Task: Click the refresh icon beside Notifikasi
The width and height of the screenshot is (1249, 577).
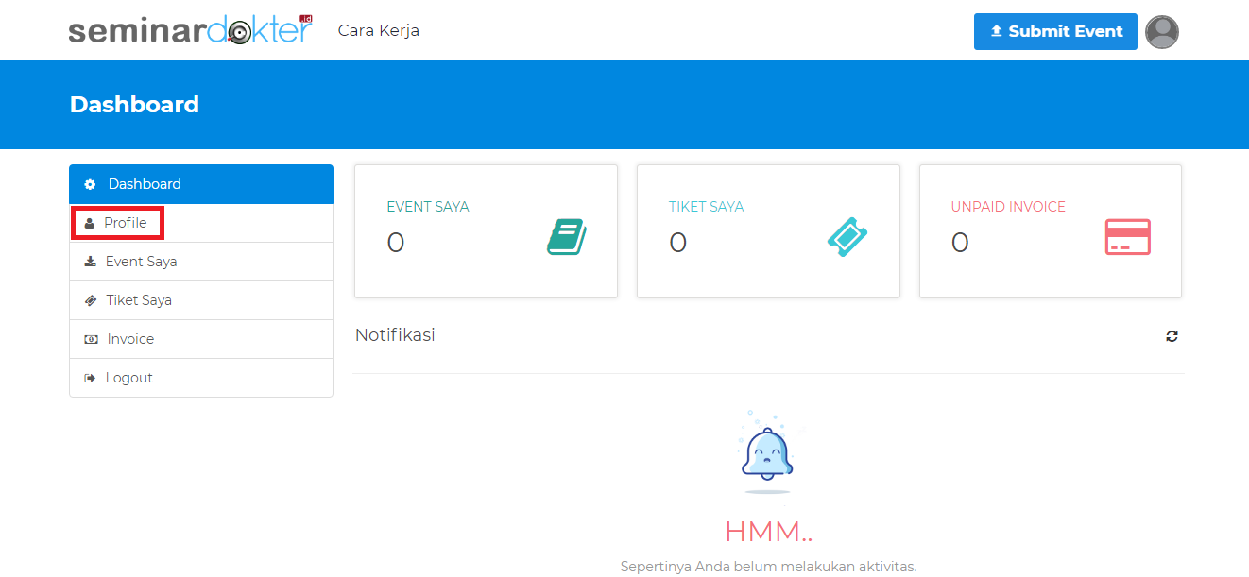Action: (x=1172, y=336)
